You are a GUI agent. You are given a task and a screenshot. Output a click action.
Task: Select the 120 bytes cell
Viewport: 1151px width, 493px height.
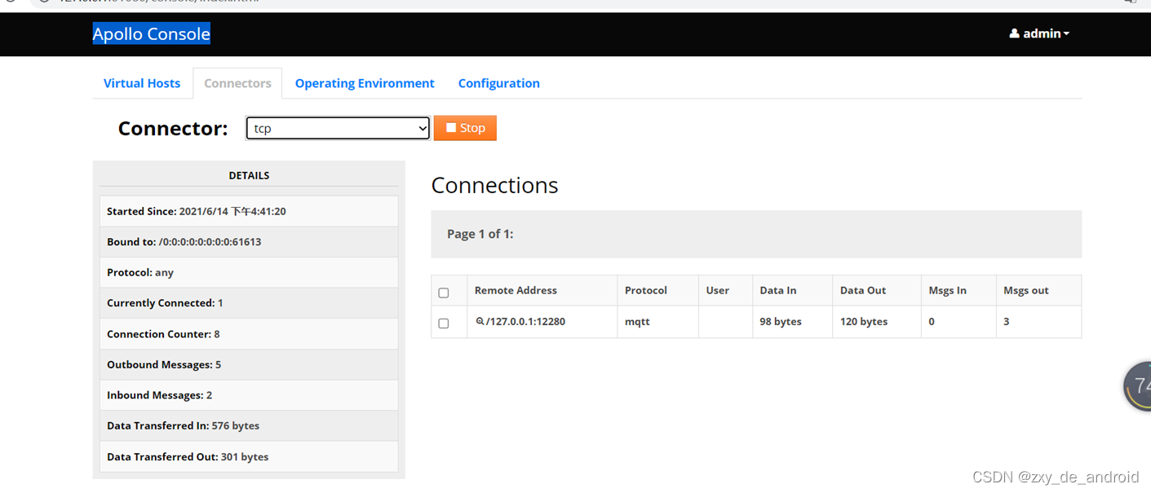pyautogui.click(x=878, y=322)
